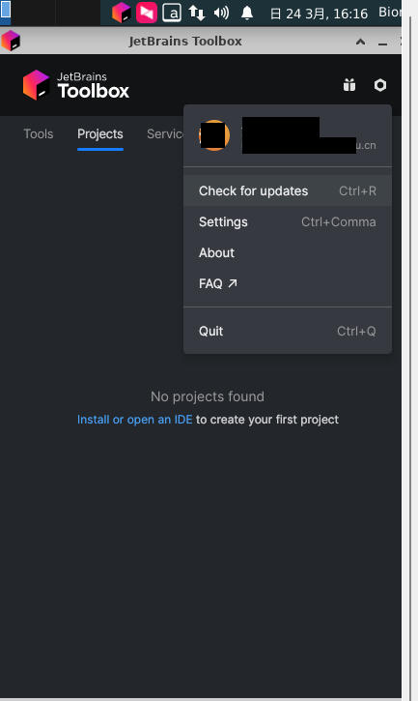Click the gift box what's-new icon
418x701 pixels.
[x=349, y=85]
